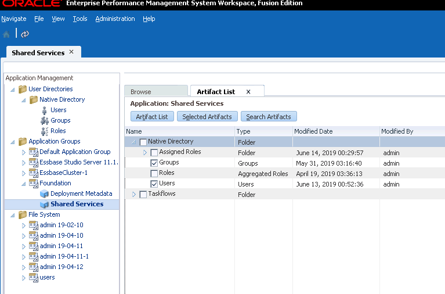Select the admin 19-04-11-1 tree item
This screenshot has height=294, width=445.
click(64, 256)
